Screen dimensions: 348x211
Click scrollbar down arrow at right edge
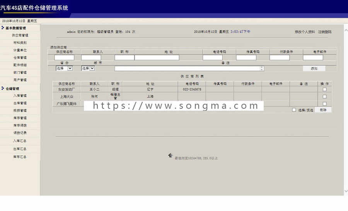(346, 191)
